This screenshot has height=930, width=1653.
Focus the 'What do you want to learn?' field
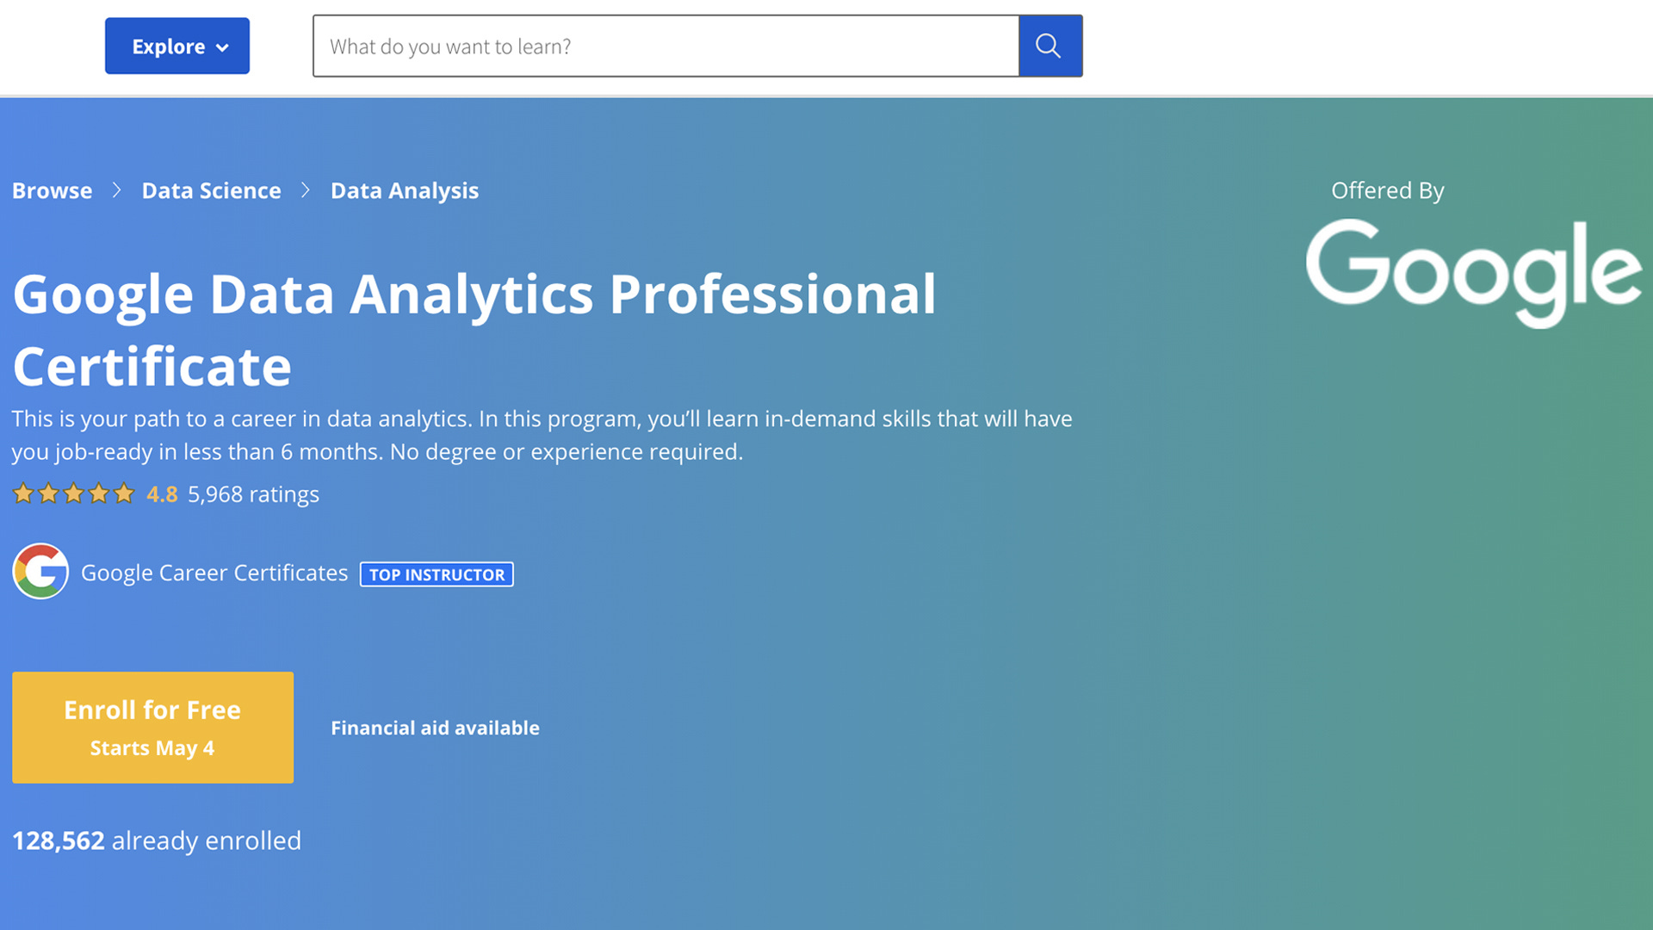coord(666,46)
